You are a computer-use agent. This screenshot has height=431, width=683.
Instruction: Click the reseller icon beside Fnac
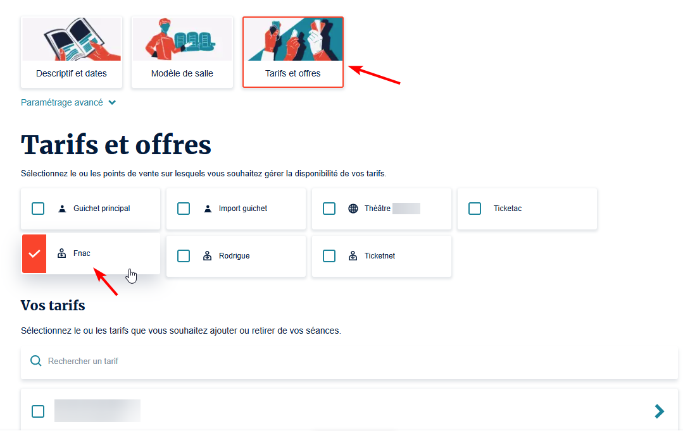[62, 253]
